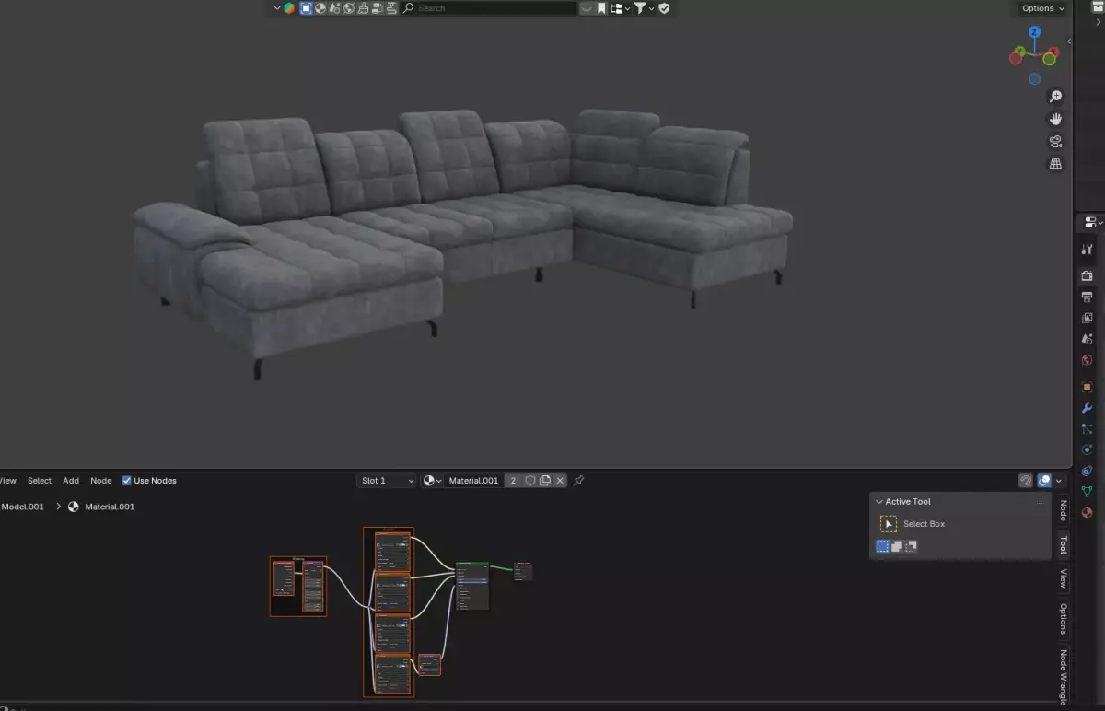Screen dimensions: 1105x711
Task: Click the blue Z axis gizmo handle
Action: point(1035,32)
